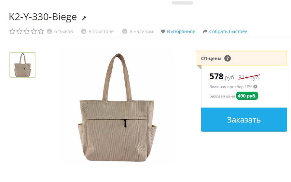This screenshot has width=291, height=182.
Task: Open the В пристрое section
Action: (x=101, y=32)
